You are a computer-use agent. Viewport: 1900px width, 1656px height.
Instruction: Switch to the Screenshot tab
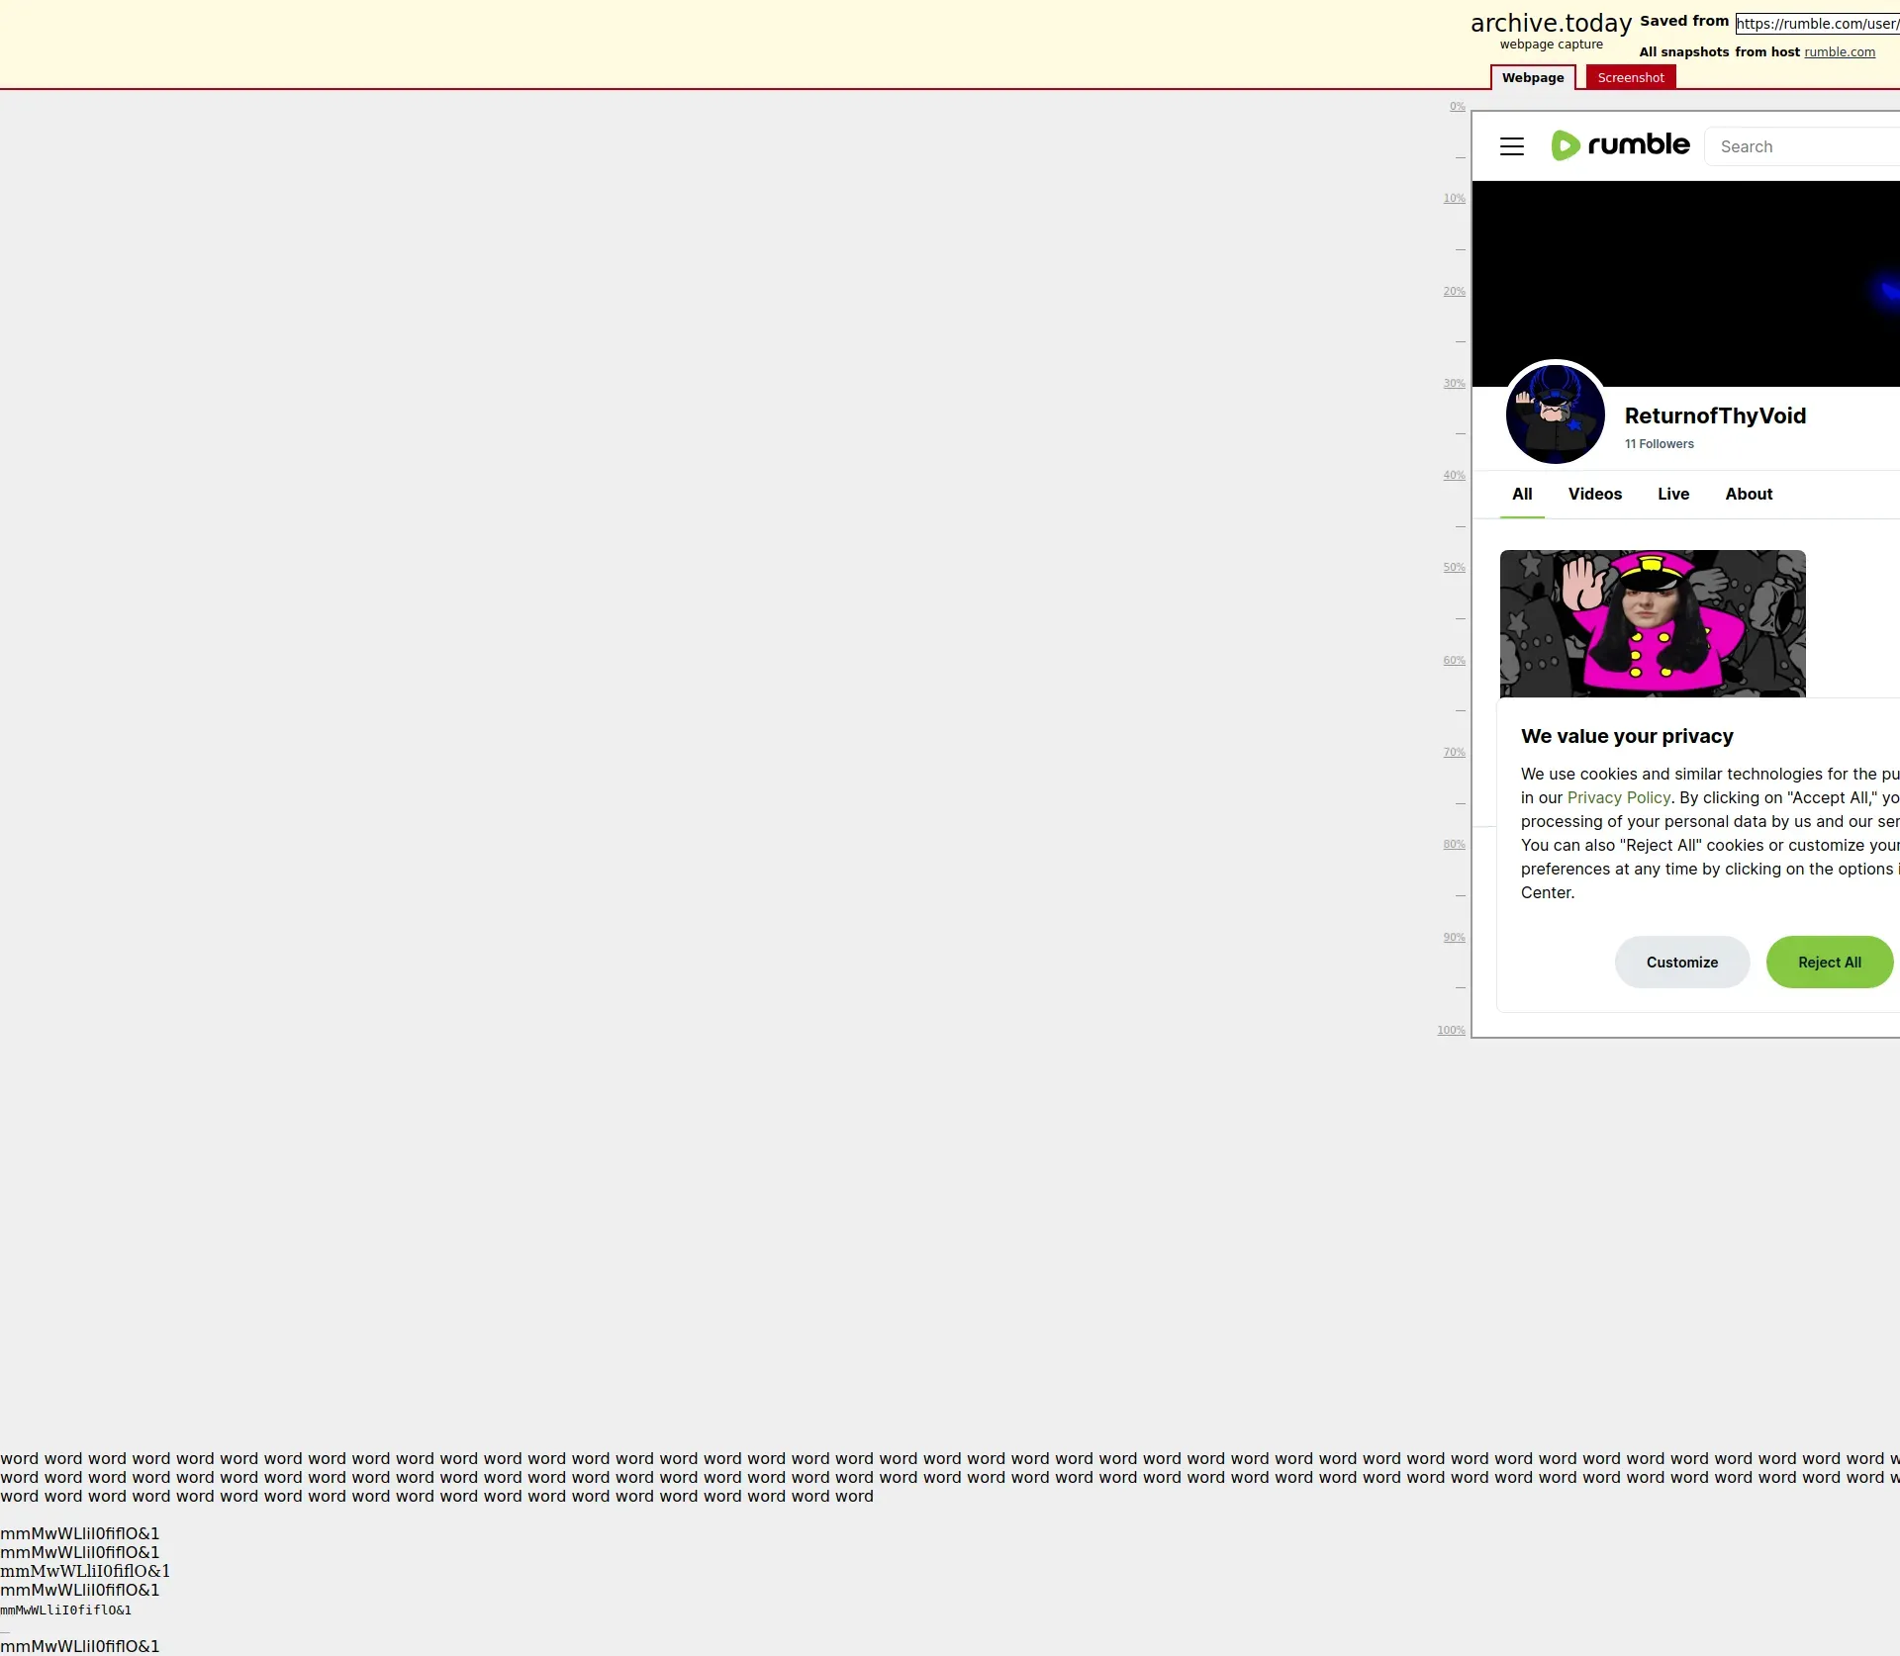[x=1630, y=78]
